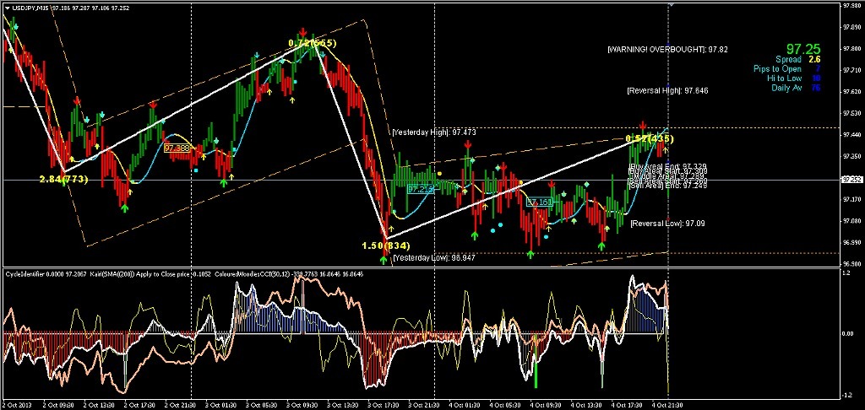Click the Spread 2.6 readout
Screen dimensions: 865x410
797,60
